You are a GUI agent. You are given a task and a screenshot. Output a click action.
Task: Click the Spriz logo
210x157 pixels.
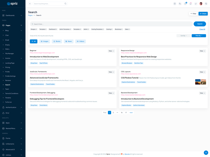coord(13,4)
